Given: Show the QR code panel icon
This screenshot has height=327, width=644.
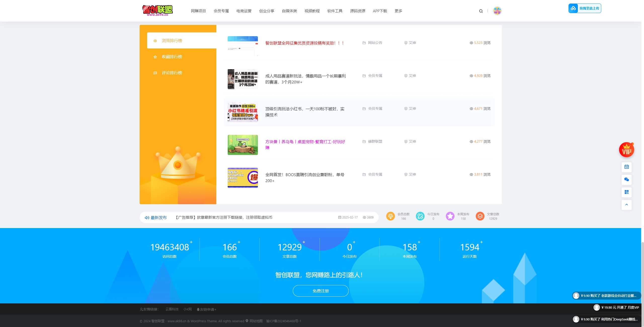Looking at the screenshot, I should [626, 192].
